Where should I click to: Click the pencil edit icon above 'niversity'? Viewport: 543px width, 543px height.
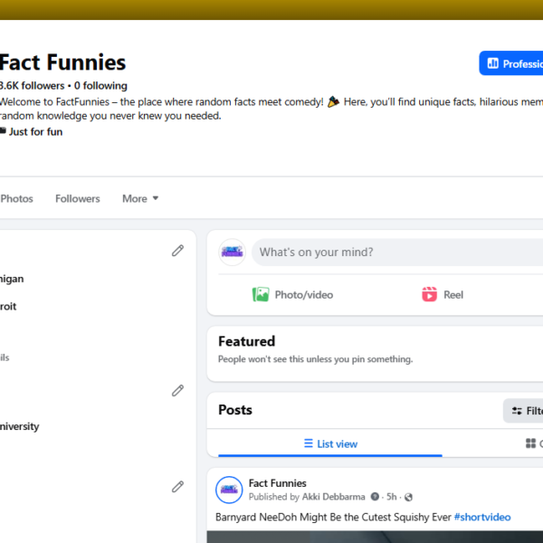pyautogui.click(x=177, y=390)
